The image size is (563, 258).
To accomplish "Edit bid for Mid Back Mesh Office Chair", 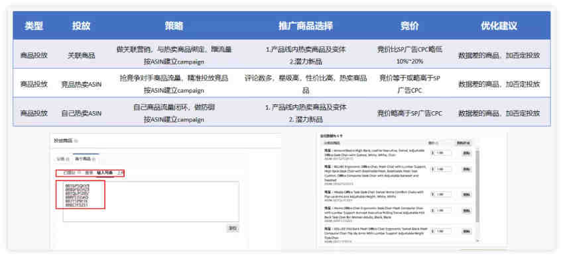I will pyautogui.click(x=443, y=232).
